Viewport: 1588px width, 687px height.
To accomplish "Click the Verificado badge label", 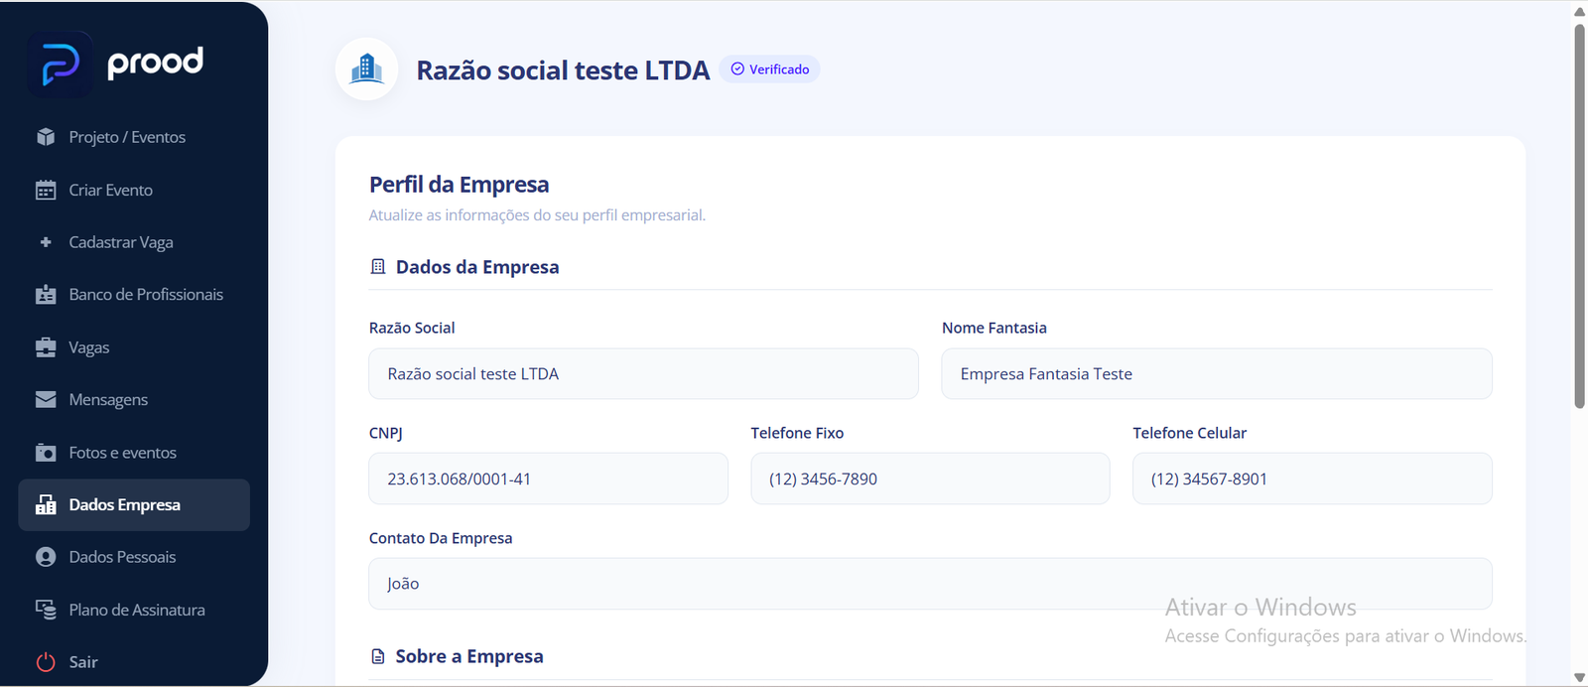I will click(x=779, y=69).
